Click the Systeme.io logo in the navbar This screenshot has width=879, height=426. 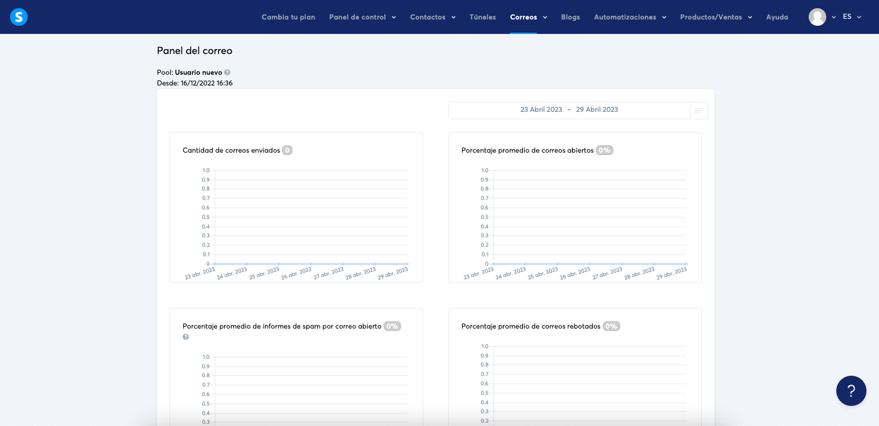[x=18, y=17]
